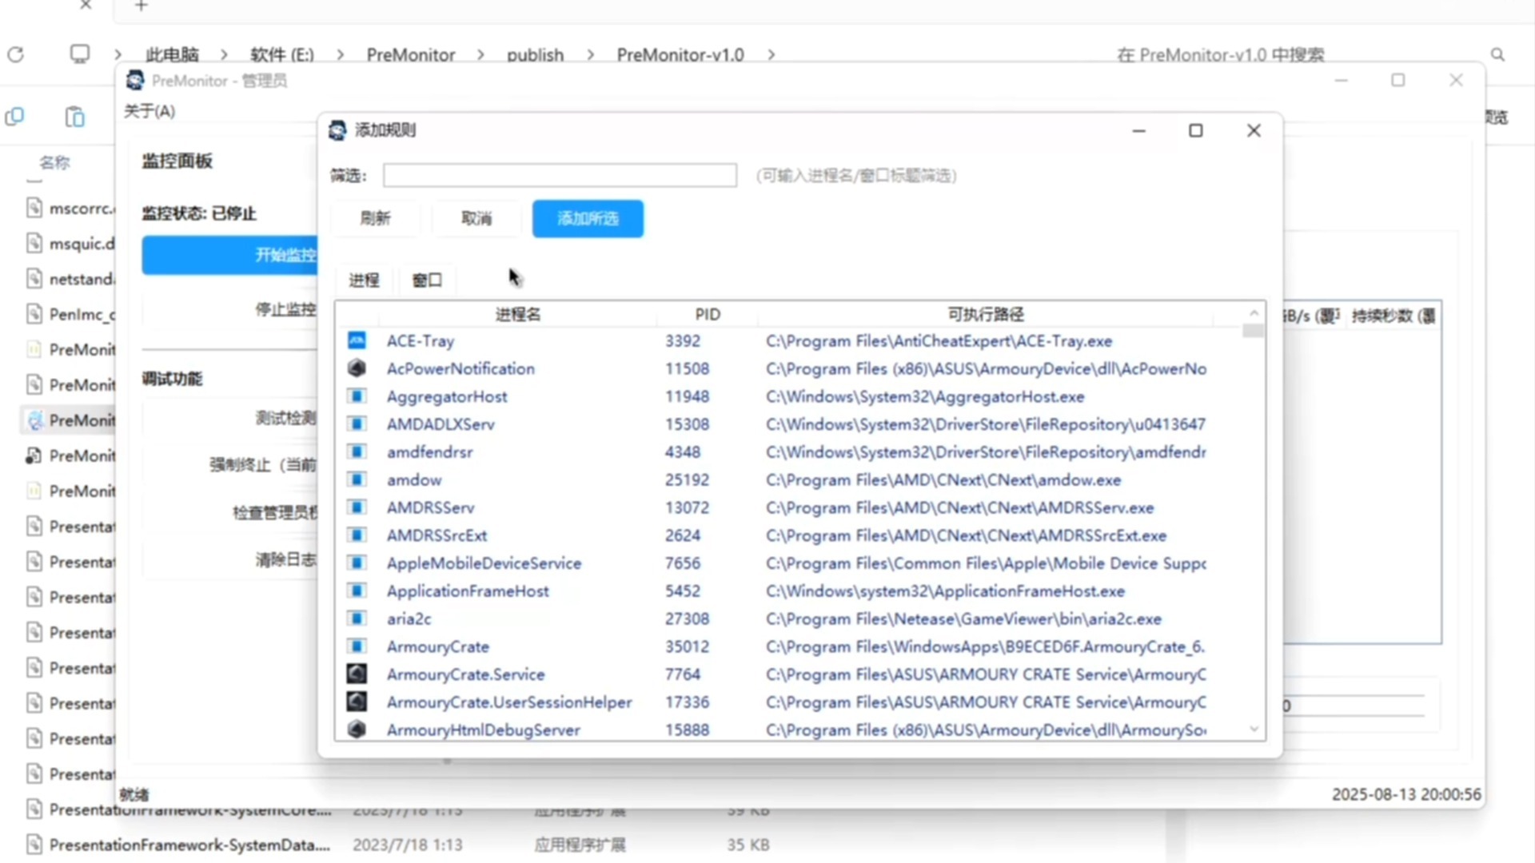This screenshot has height=863, width=1535.
Task: Click the process list scrollbar thumb
Action: coord(1254,331)
